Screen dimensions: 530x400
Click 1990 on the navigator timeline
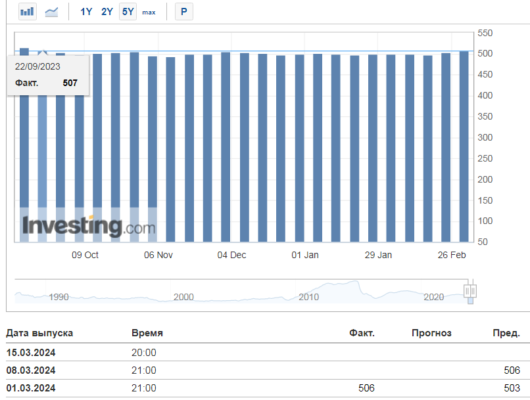click(x=59, y=297)
